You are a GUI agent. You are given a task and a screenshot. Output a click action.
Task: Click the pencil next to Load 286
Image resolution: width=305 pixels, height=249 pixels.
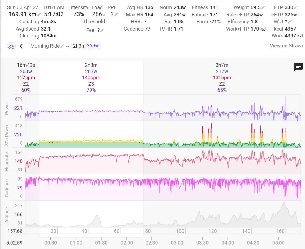tap(105, 15)
